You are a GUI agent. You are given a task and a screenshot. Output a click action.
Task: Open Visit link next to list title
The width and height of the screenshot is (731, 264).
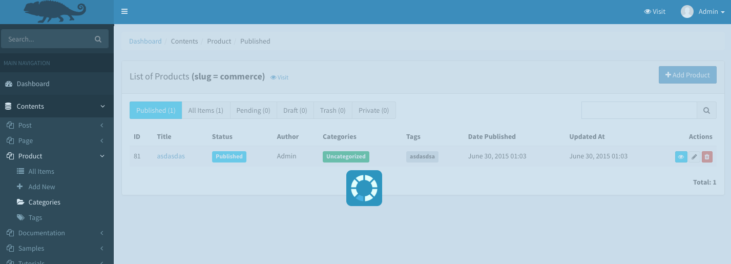pos(279,77)
